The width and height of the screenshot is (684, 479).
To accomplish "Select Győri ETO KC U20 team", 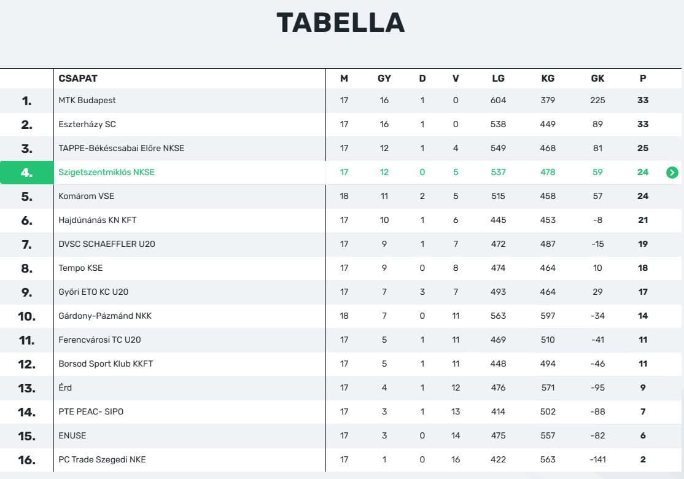I will tap(93, 292).
